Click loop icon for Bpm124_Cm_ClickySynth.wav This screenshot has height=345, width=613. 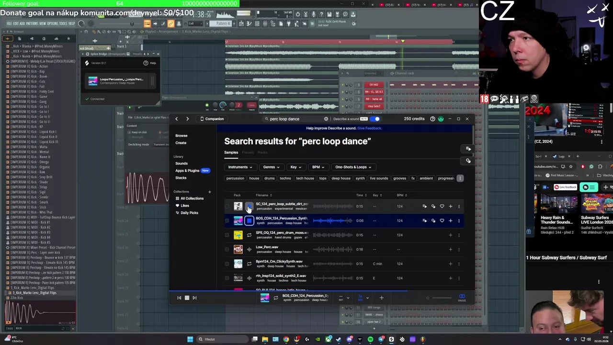coord(249,264)
